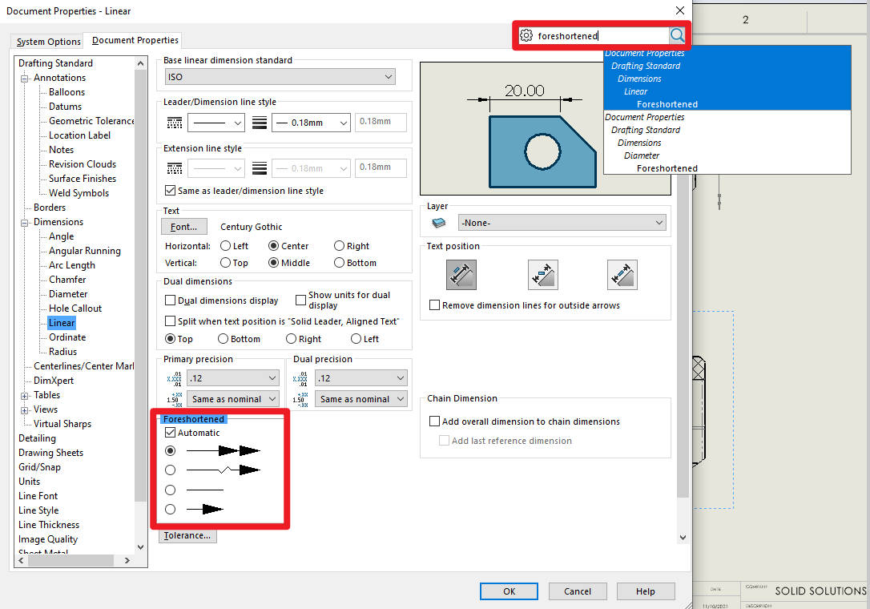Open the Layer dropdown
The height and width of the screenshot is (609, 870).
[562, 223]
